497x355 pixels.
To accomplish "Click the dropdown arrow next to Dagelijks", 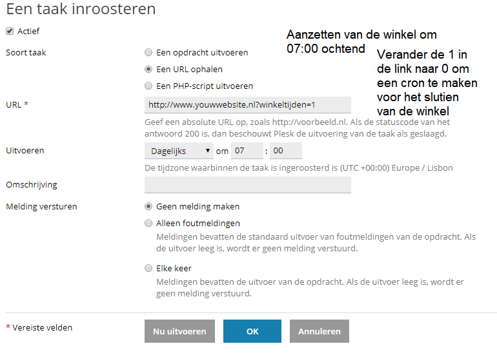I will pyautogui.click(x=207, y=151).
